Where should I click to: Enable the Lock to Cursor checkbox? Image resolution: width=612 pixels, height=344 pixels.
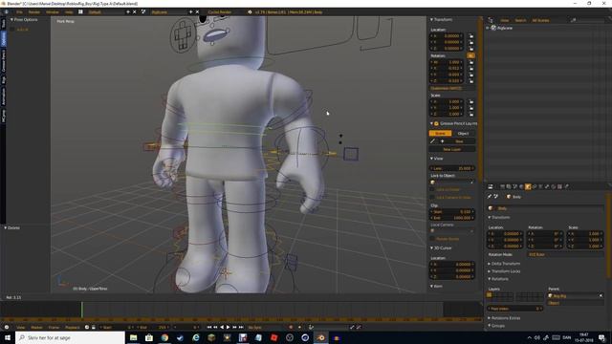pos(432,189)
